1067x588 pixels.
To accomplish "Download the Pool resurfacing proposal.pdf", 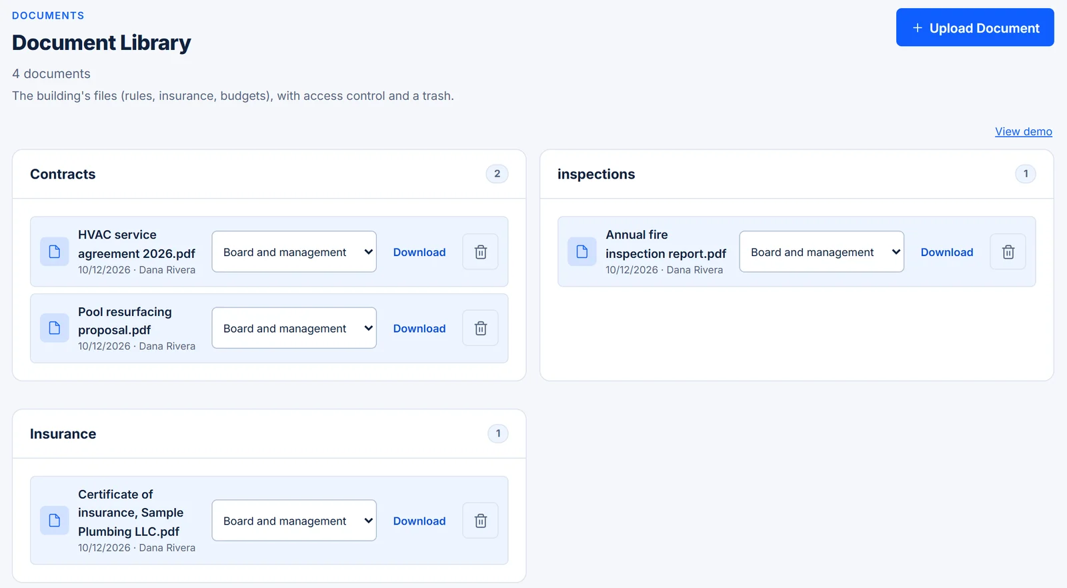I will (x=419, y=329).
